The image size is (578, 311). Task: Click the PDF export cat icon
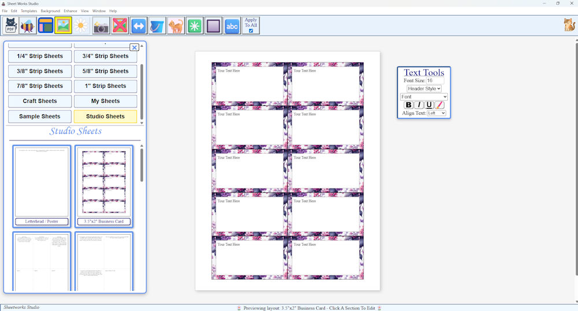[x=10, y=25]
